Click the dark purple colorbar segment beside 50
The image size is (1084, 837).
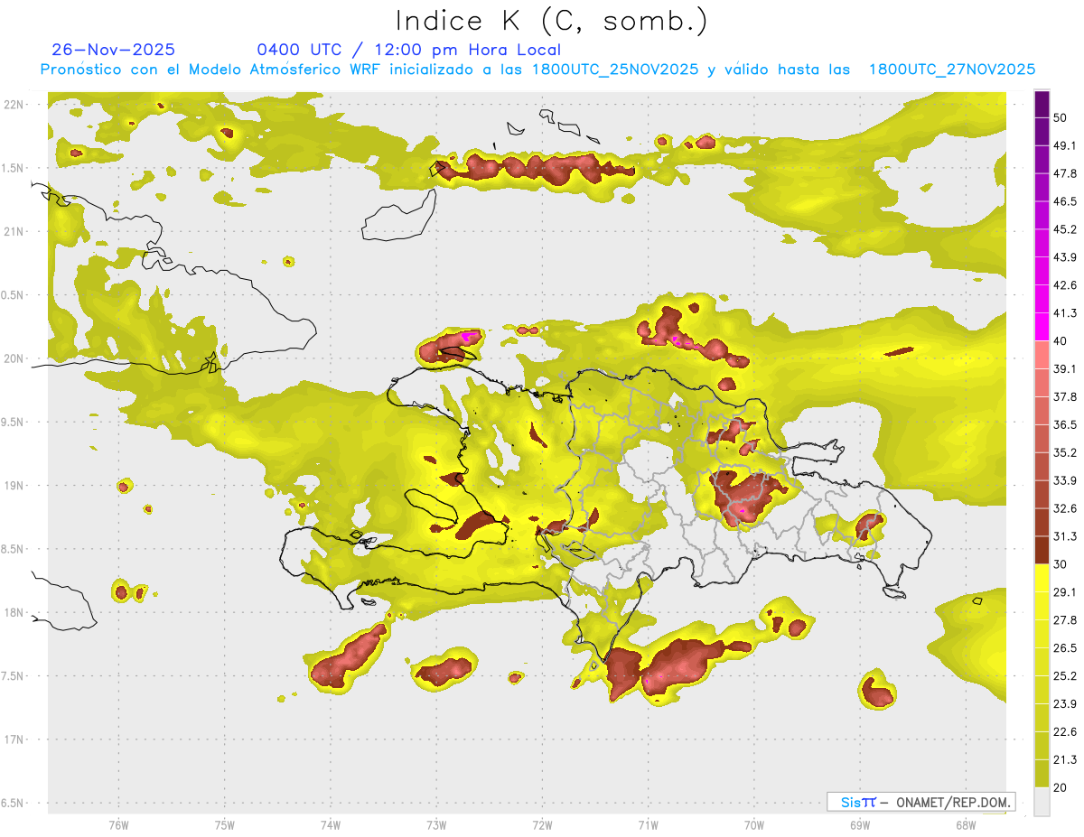point(1042,104)
